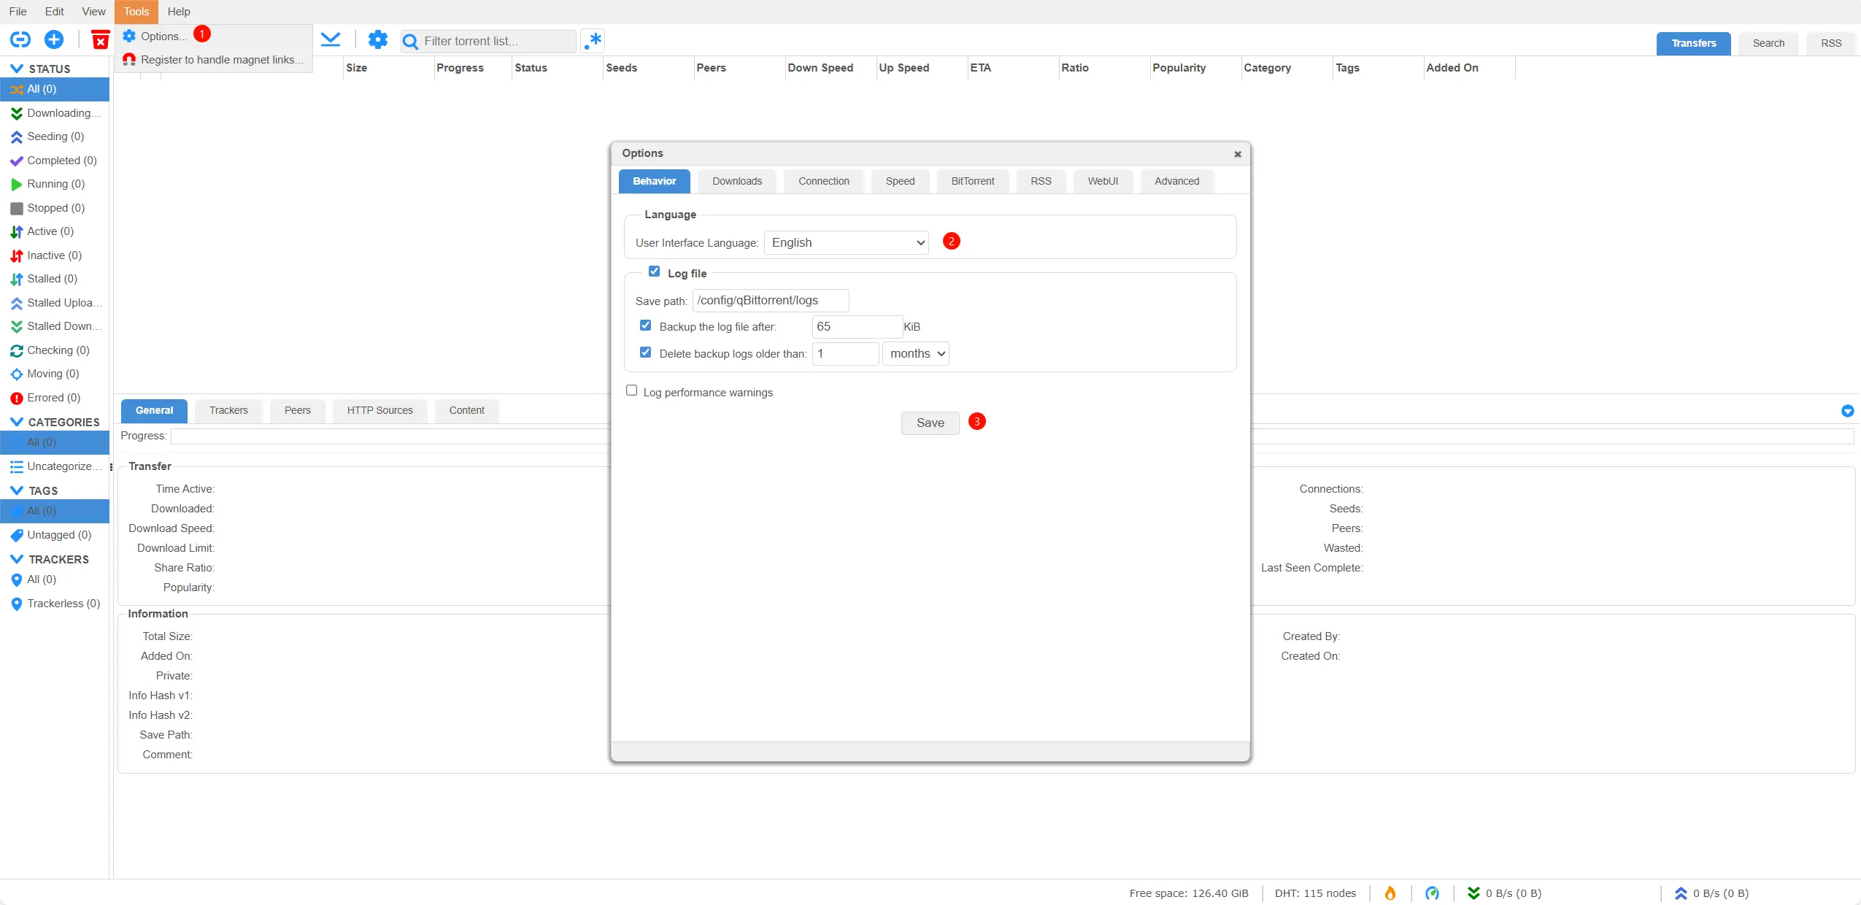Viewport: 1861px width, 905px height.
Task: Open the months unit dropdown
Action: pos(915,353)
